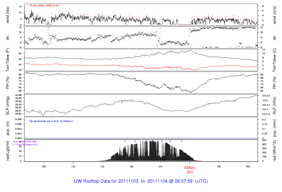Click the 18z time axis tick label
Viewport: 282px width, 192px height.
pyautogui.click(x=132, y=166)
